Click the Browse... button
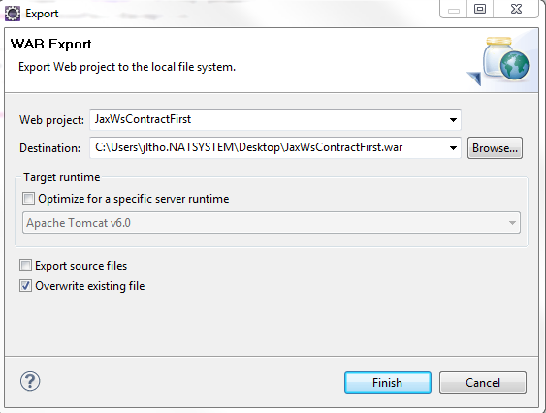 (495, 148)
